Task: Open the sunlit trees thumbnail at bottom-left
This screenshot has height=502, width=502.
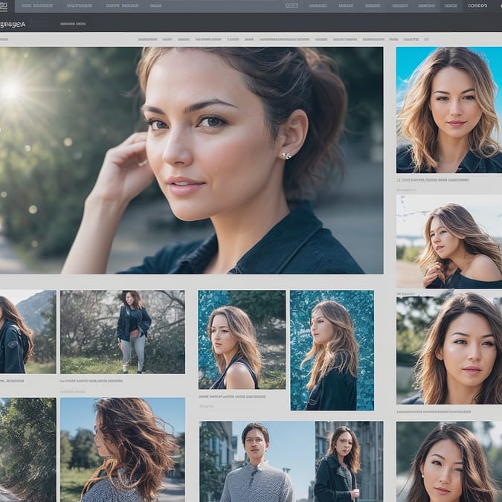Action: [x=28, y=450]
